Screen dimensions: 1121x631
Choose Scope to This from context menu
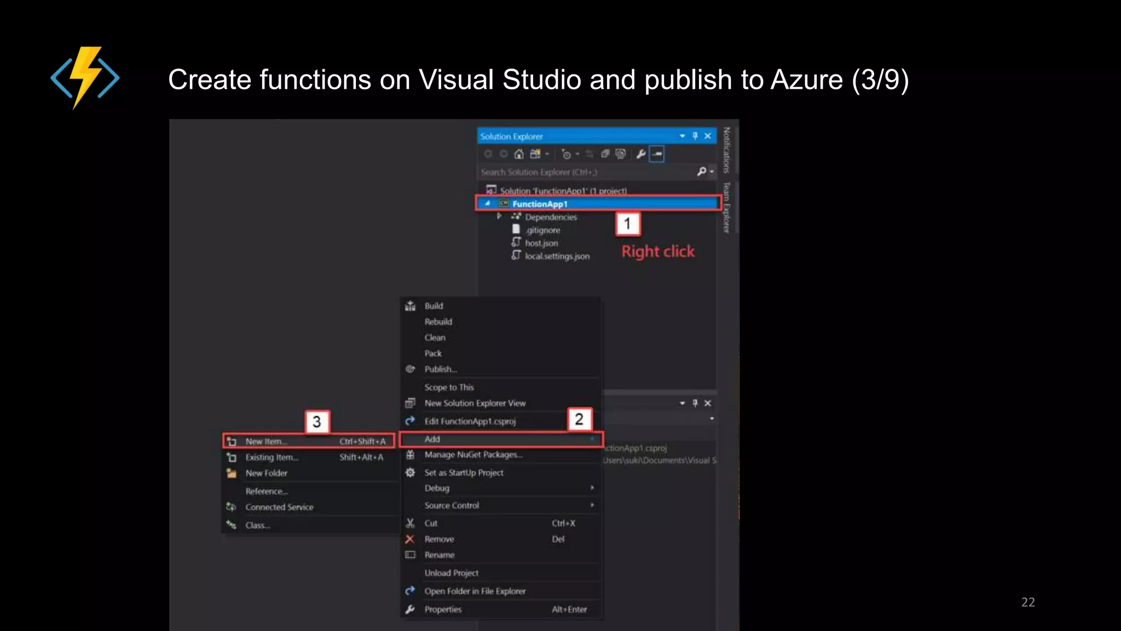pos(501,387)
